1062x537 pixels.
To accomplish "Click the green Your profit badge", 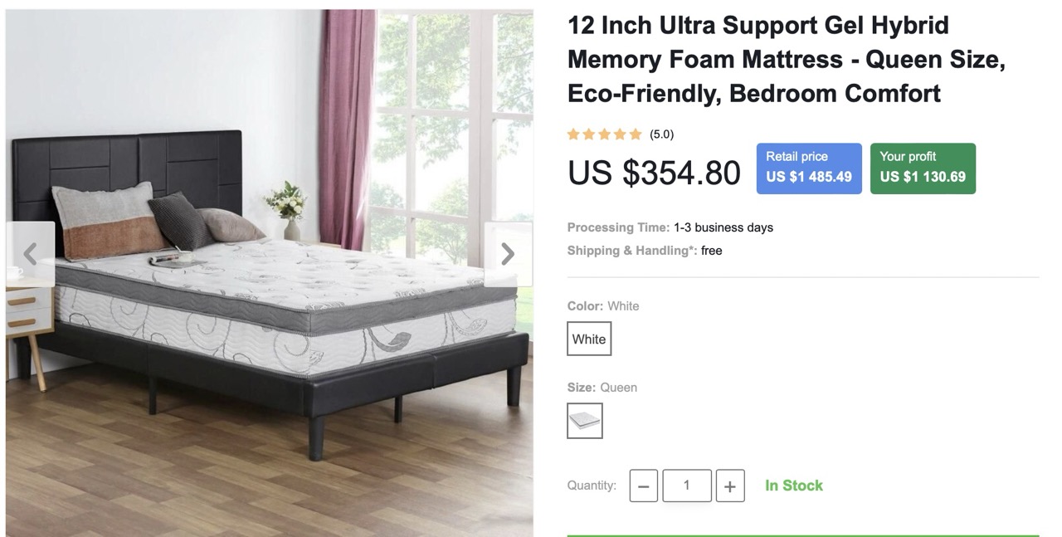I will click(x=923, y=168).
